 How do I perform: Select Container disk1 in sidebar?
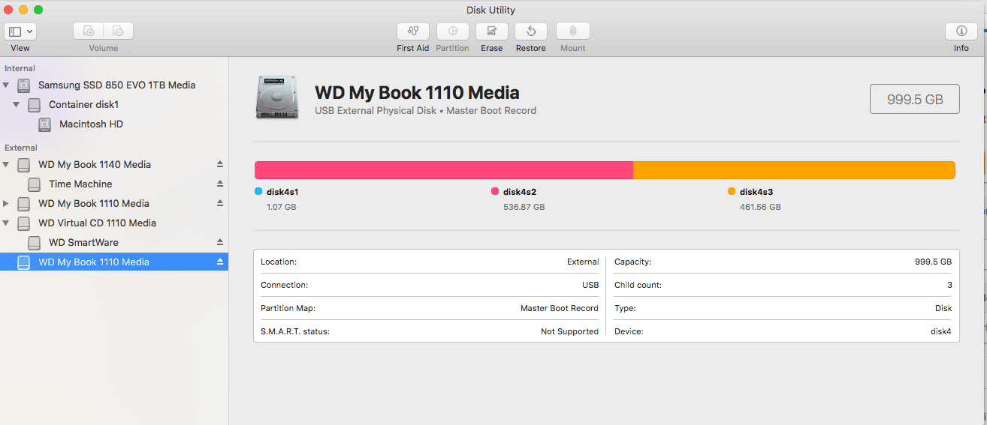pyautogui.click(x=83, y=105)
